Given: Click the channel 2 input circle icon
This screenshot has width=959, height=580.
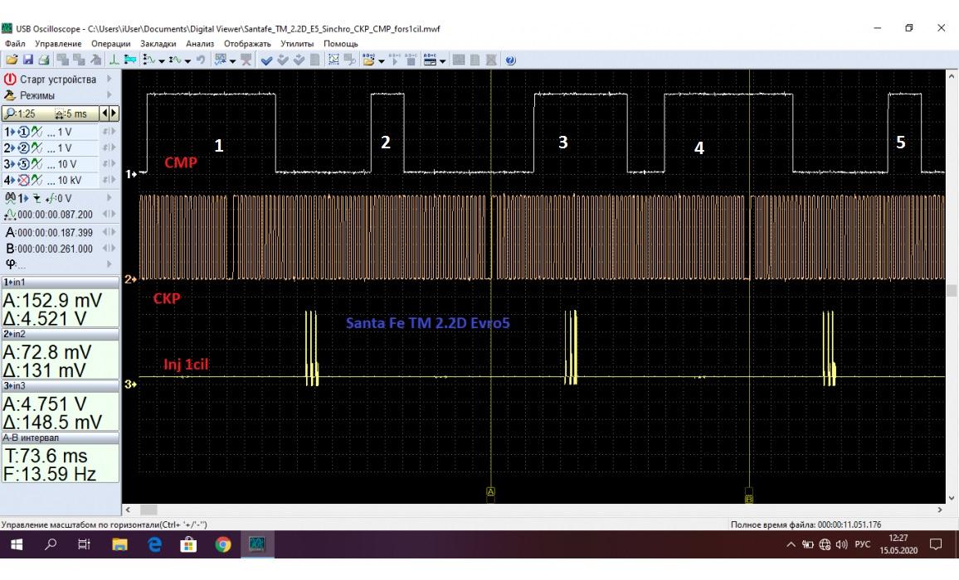Looking at the screenshot, I should (23, 148).
